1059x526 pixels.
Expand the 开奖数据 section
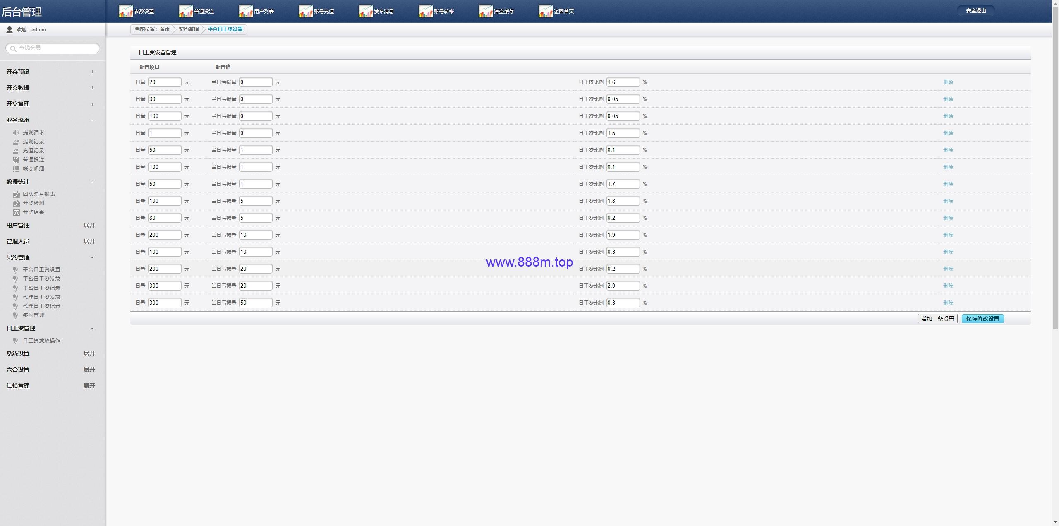[x=92, y=88]
